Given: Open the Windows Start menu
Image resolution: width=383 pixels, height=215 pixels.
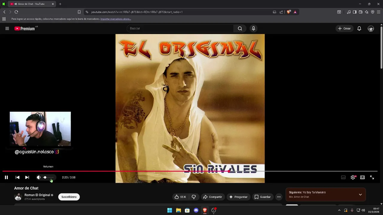Looking at the screenshot, I should click(x=170, y=210).
